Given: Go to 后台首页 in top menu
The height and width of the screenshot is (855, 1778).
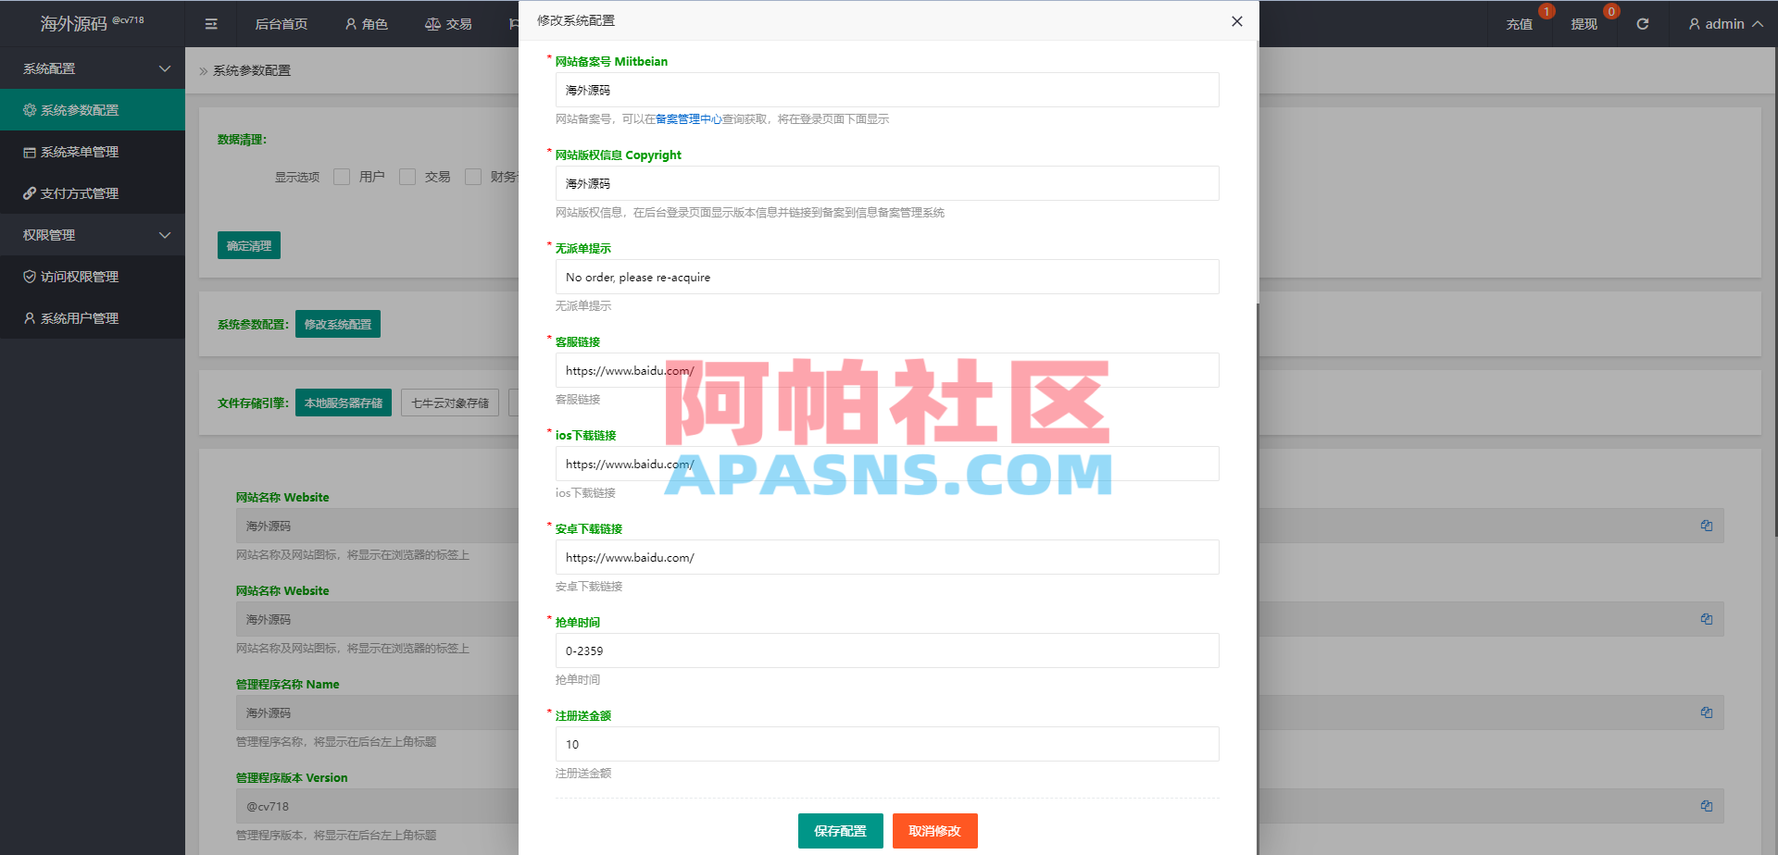Looking at the screenshot, I should [x=281, y=23].
